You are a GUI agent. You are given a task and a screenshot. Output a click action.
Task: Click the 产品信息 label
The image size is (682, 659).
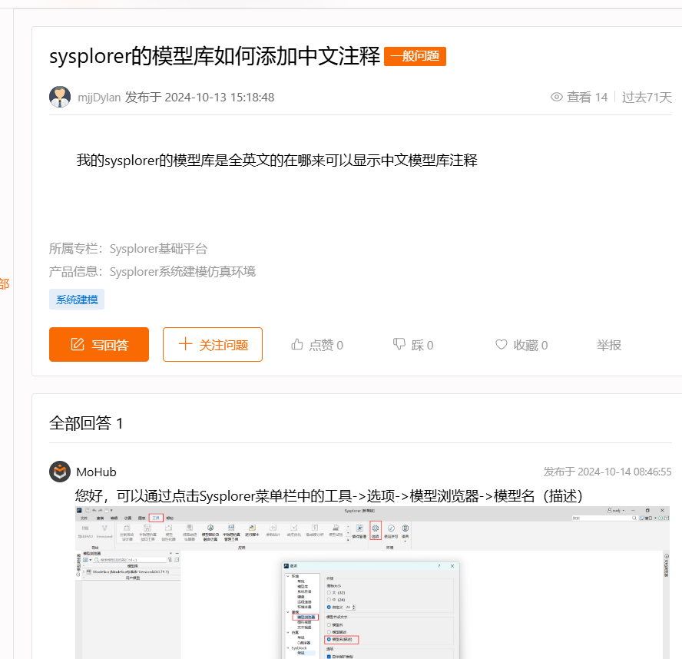(75, 272)
